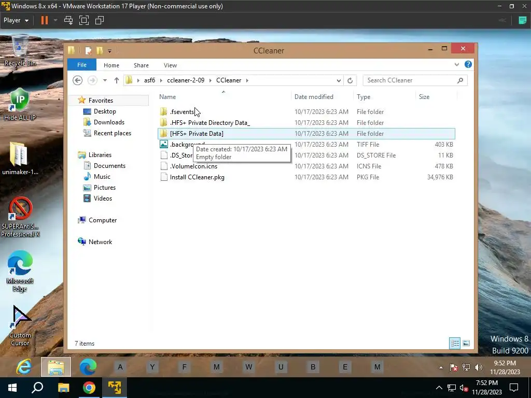The image size is (531, 398).
Task: Open Internet Explorer in guest taskbar
Action: [x=24, y=367]
